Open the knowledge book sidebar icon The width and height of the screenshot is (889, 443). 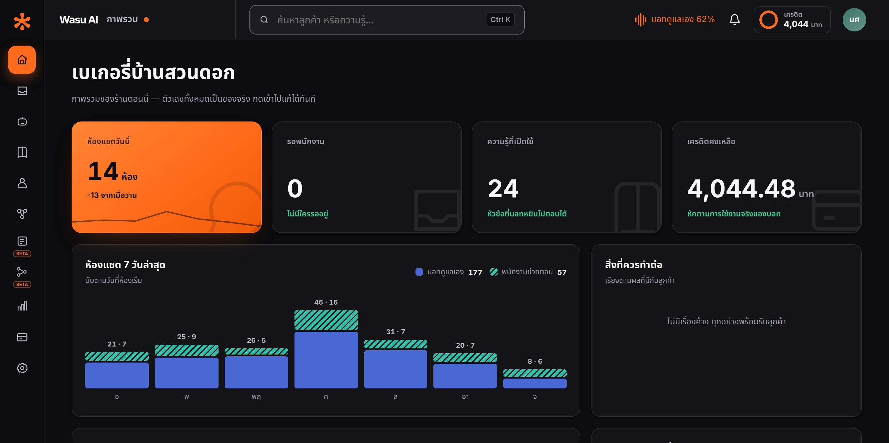[x=22, y=152]
